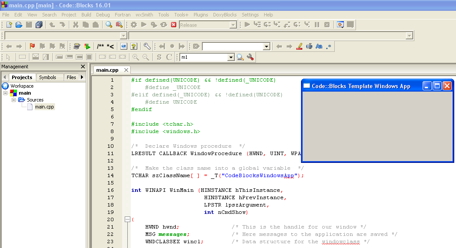Click the red Abort build icon
This screenshot has height=248, width=456.
point(174,25)
